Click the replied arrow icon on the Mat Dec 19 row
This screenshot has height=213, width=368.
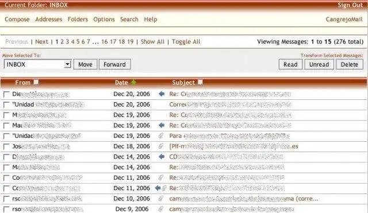pos(162,125)
